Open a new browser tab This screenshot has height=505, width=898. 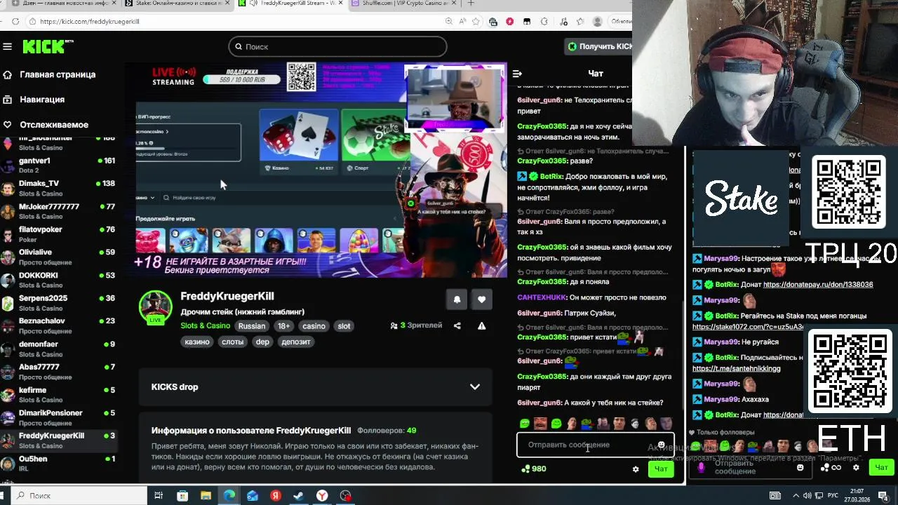point(471,4)
